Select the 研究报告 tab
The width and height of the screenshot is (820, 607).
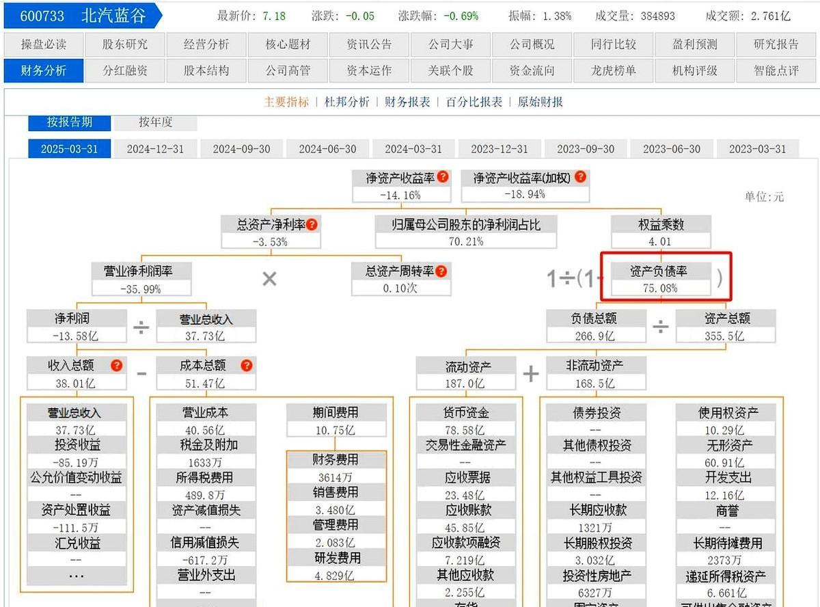pyautogui.click(x=776, y=44)
